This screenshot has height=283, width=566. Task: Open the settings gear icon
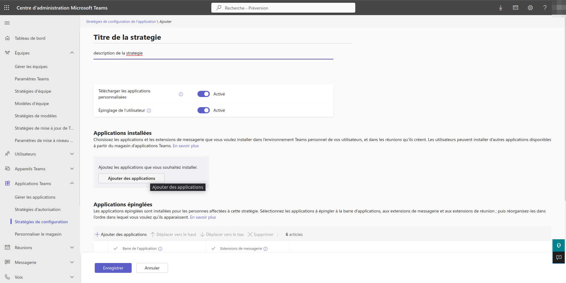pos(530,8)
